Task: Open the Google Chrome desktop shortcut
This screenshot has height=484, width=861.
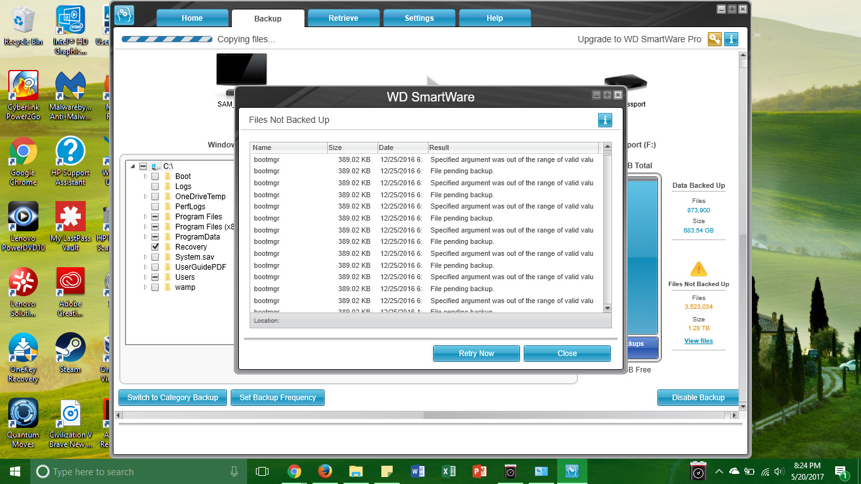Action: (23, 161)
